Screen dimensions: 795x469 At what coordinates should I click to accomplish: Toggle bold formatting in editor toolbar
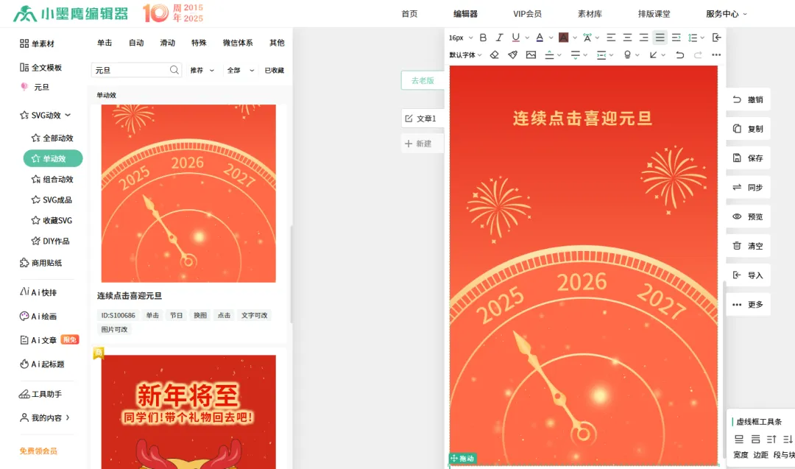[x=483, y=38]
